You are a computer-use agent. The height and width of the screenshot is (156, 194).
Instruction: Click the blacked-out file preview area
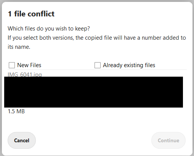[93, 92]
